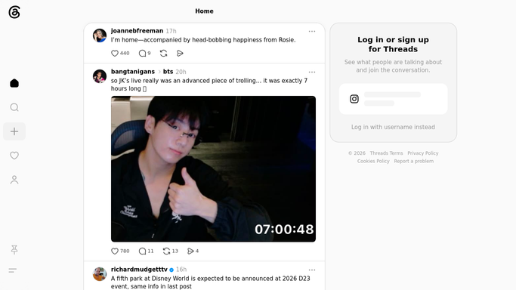Open the Home feed icon in sidebar

pyautogui.click(x=14, y=83)
